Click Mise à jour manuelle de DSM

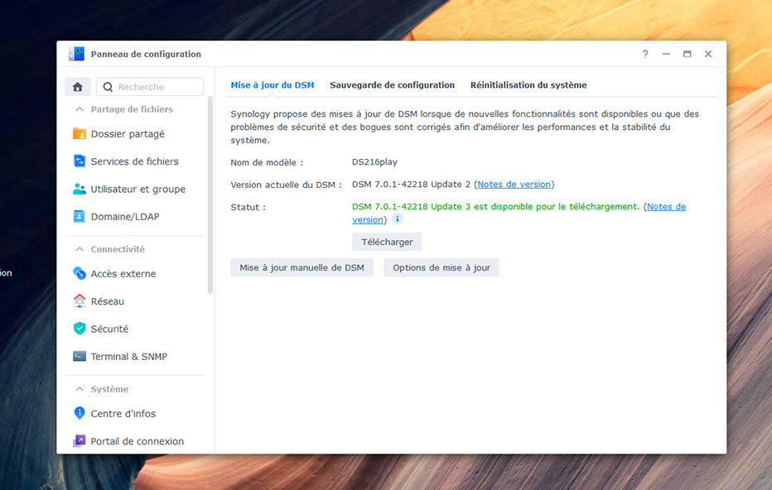pyautogui.click(x=302, y=267)
